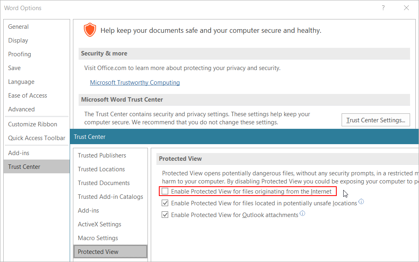
Task: Uncheck Protected View for unsafe locations
Action: 165,203
